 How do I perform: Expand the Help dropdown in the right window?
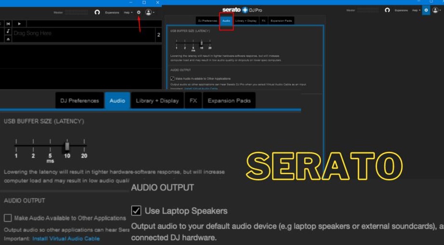[x=416, y=10]
